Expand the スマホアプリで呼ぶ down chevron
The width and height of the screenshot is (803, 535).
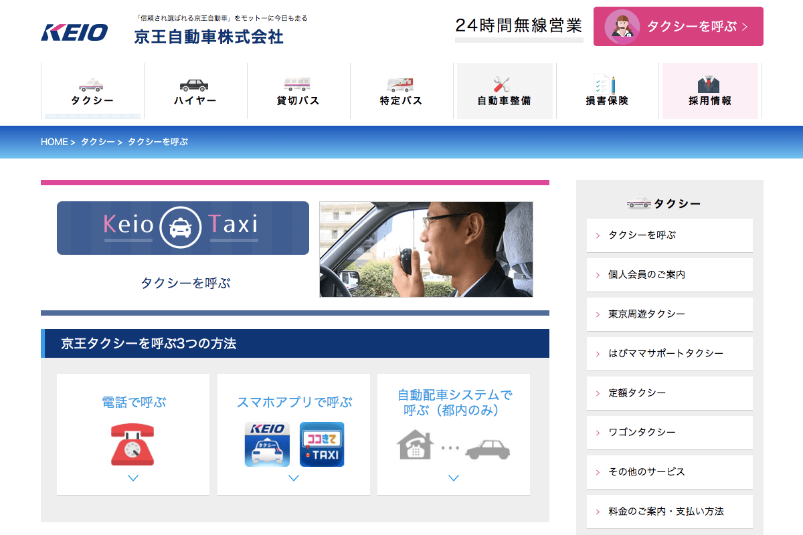coord(294,478)
